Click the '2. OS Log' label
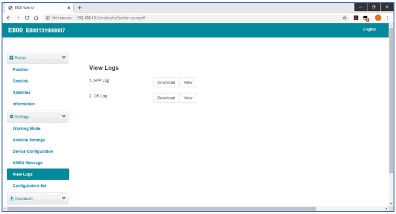Viewport: 396px width, 214px height. coord(98,96)
